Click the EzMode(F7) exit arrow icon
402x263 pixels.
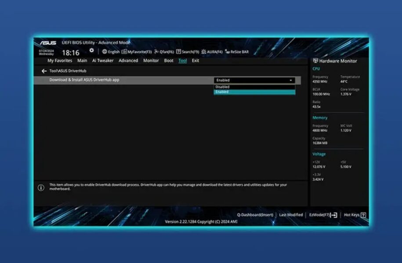click(x=334, y=215)
